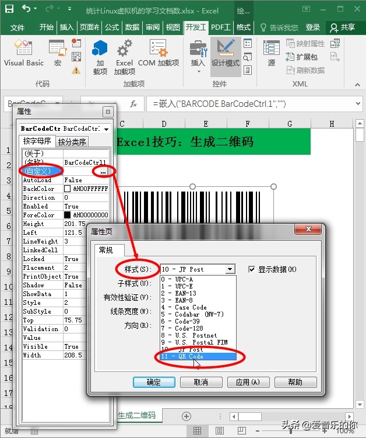
Task: Switch to Normal view in status bar
Action: pos(197,431)
